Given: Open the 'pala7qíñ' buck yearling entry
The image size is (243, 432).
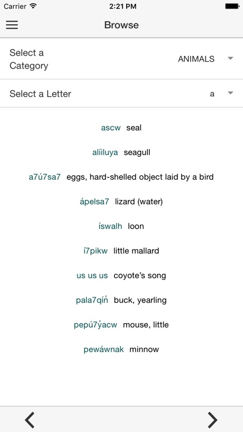Looking at the screenshot, I should 121,300.
